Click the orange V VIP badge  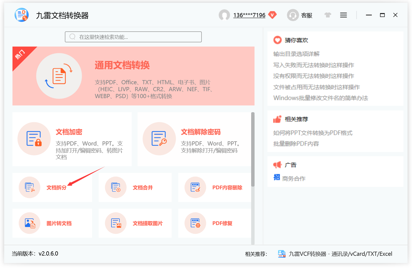(x=273, y=15)
